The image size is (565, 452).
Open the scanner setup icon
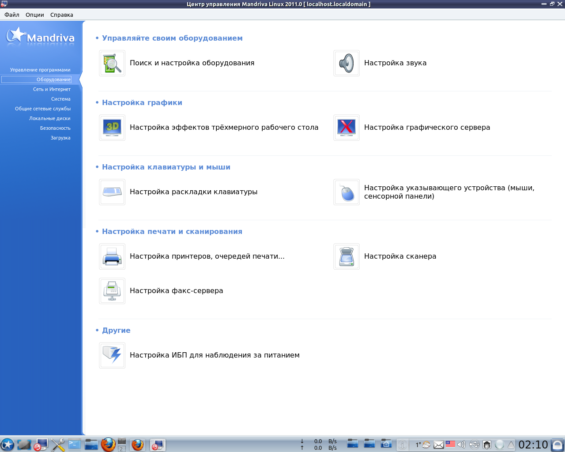click(x=347, y=256)
